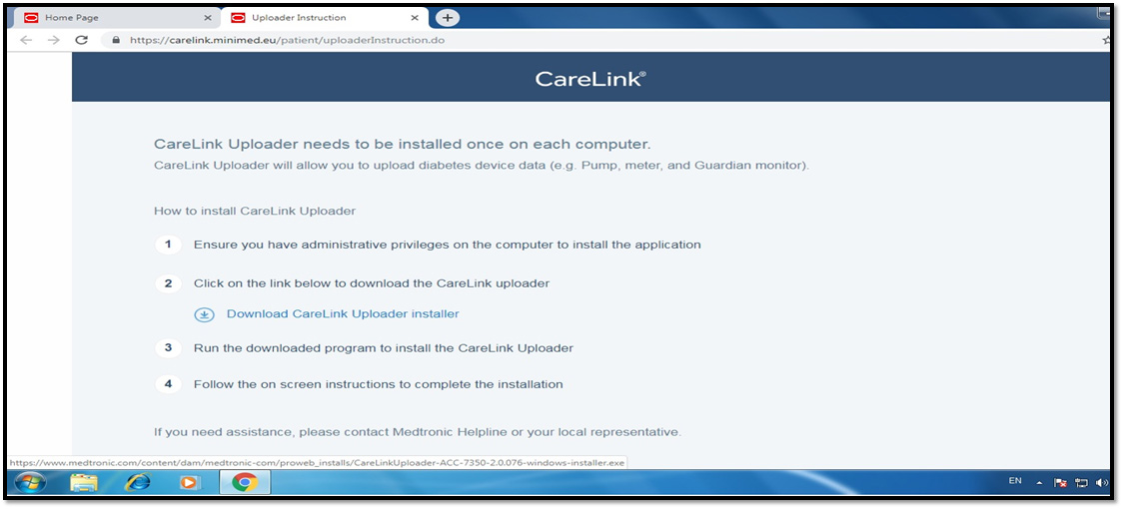Open the EN language selector
1123x509 pixels.
(x=1015, y=482)
